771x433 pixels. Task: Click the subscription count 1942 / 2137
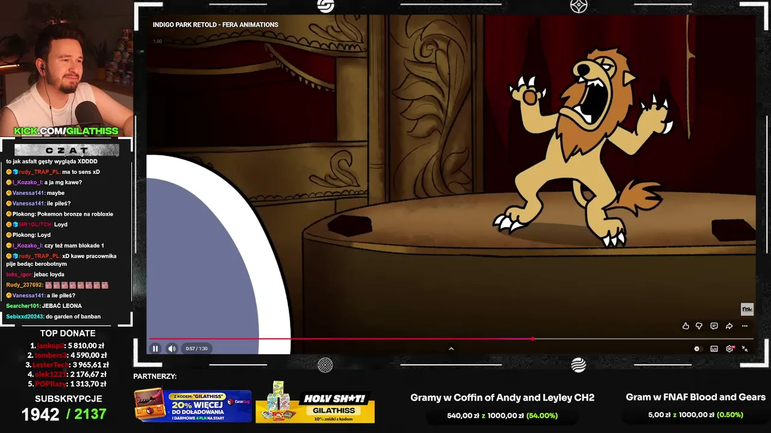[64, 414]
